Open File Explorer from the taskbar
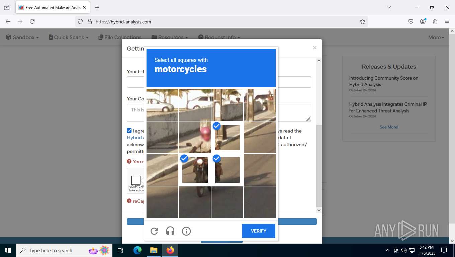The height and width of the screenshot is (257, 455). pos(154,250)
